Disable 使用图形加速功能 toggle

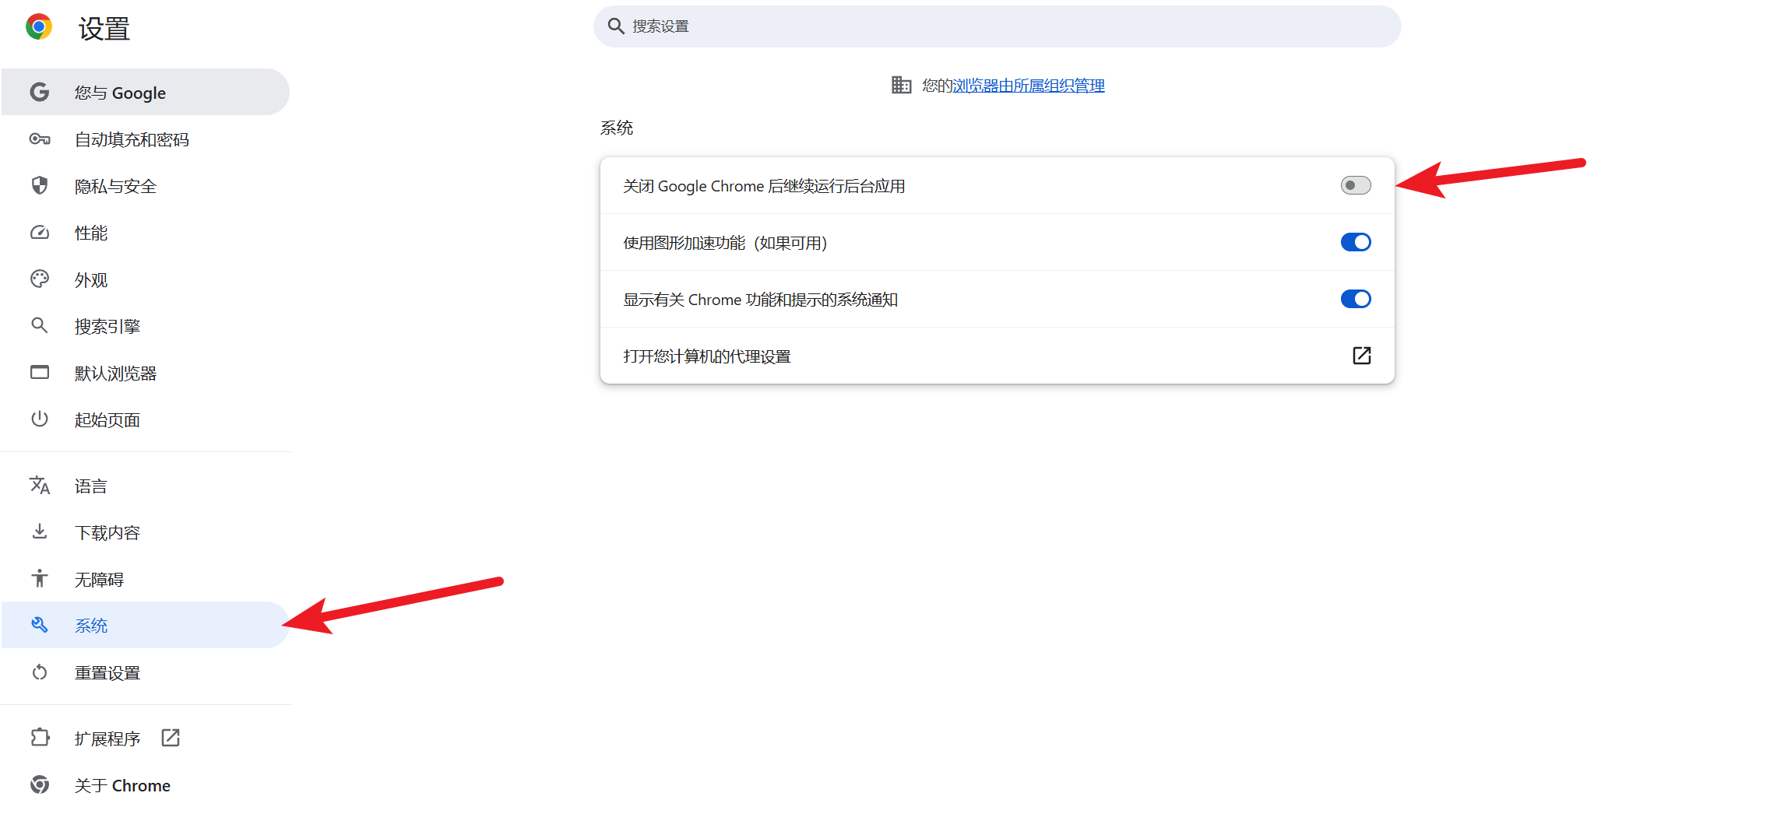[1356, 242]
